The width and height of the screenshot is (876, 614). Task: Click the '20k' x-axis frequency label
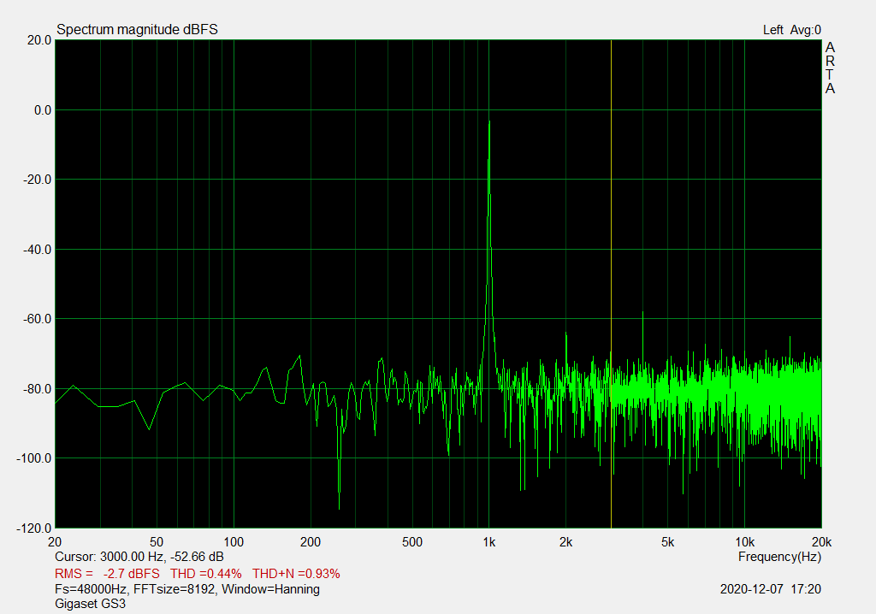(x=822, y=542)
